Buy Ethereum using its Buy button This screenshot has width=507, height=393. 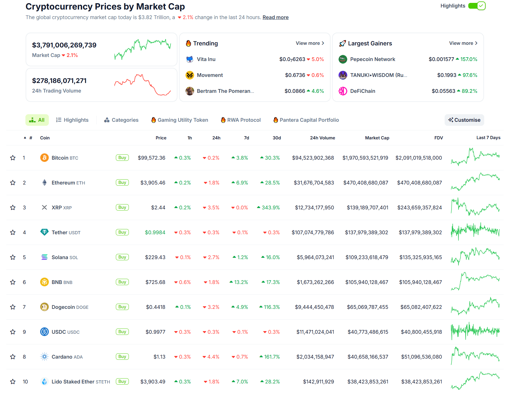[122, 182]
